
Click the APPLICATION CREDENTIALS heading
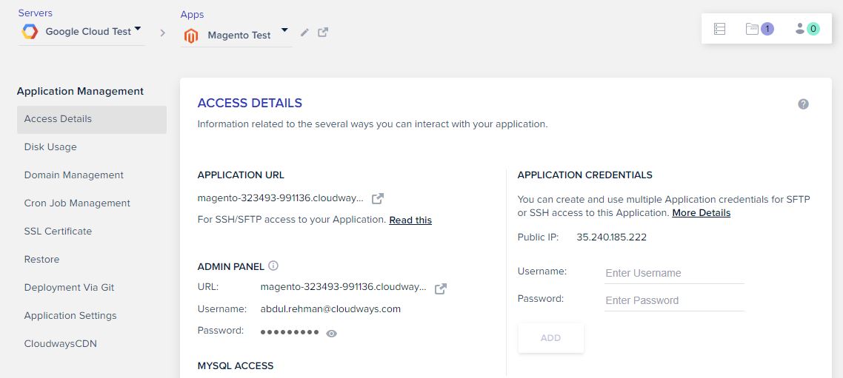pos(585,175)
